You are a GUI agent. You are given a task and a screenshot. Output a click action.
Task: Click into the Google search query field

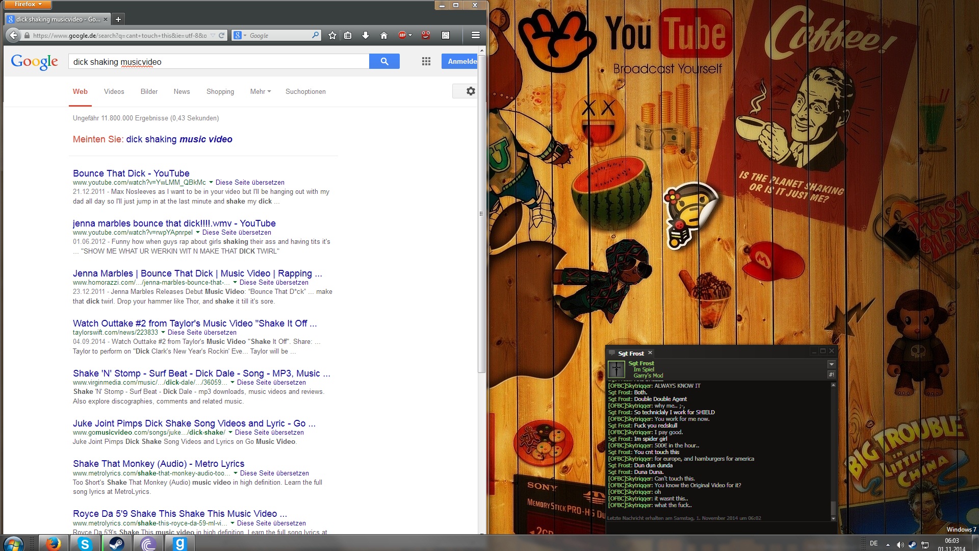218,61
